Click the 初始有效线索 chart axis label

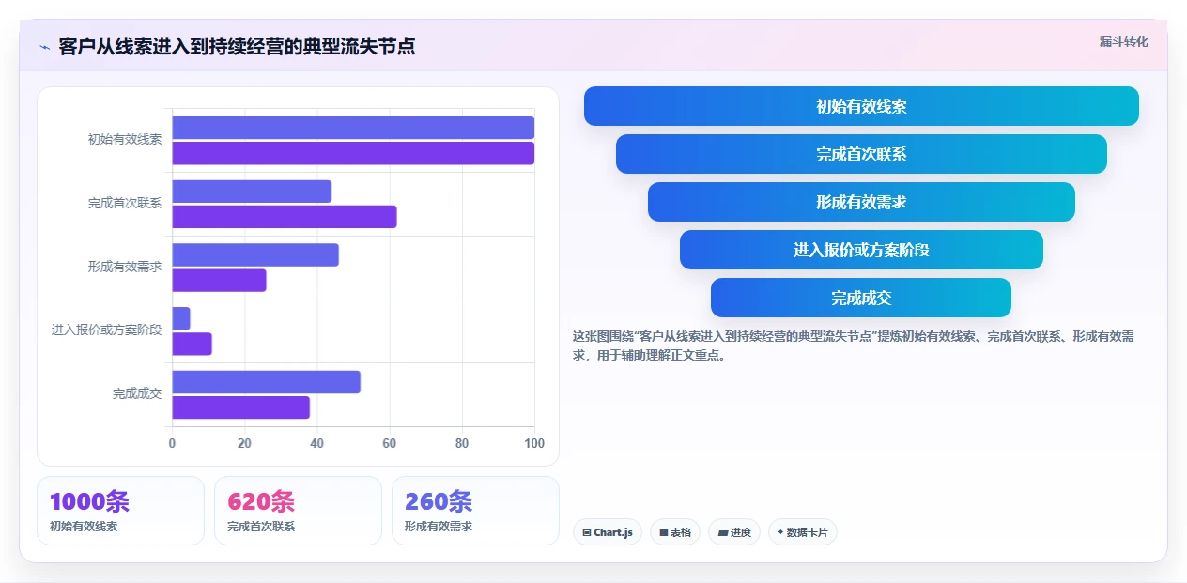(125, 139)
